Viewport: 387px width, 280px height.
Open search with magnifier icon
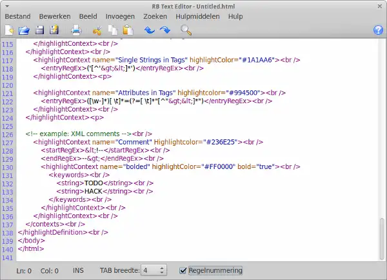coord(186,30)
